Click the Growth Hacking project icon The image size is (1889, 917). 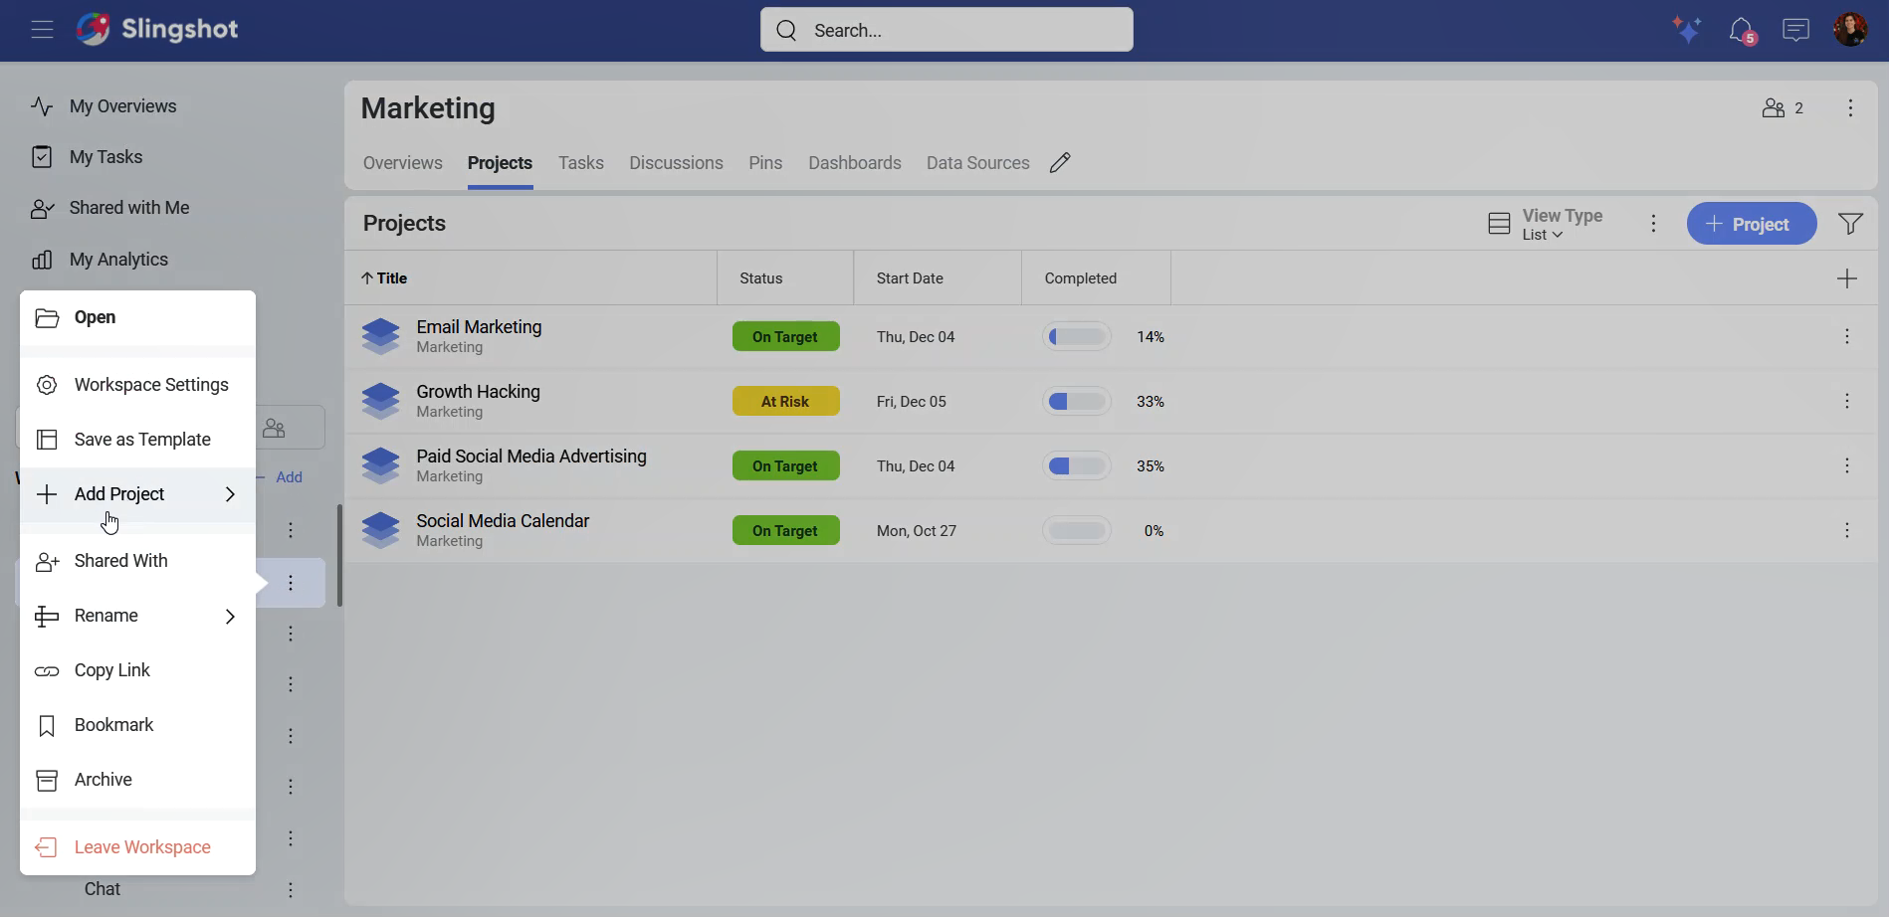pyautogui.click(x=381, y=402)
